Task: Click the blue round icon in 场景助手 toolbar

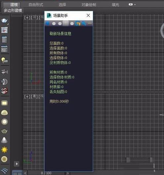Action: 47,24
